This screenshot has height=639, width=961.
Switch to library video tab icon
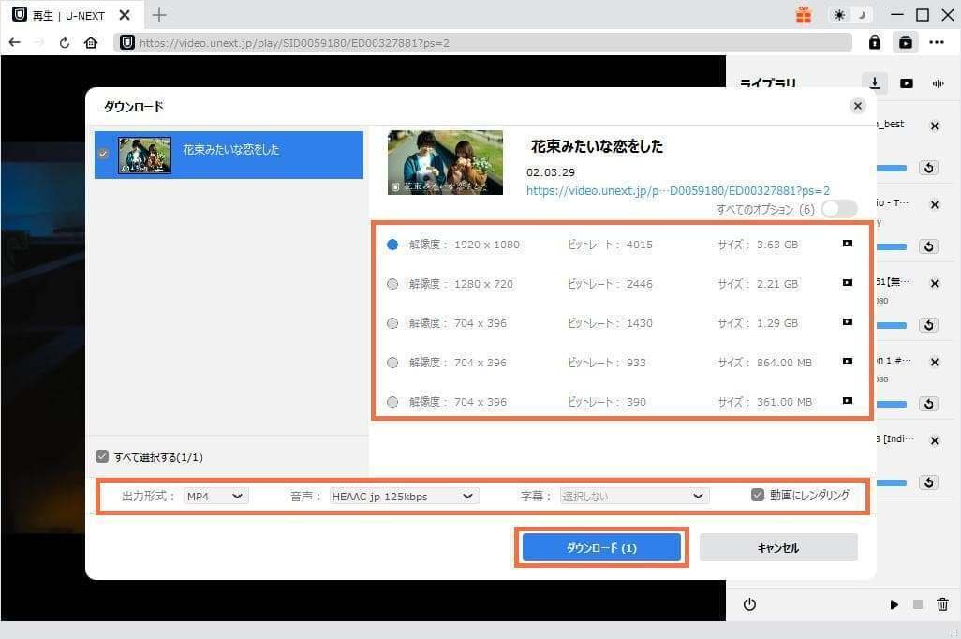907,83
